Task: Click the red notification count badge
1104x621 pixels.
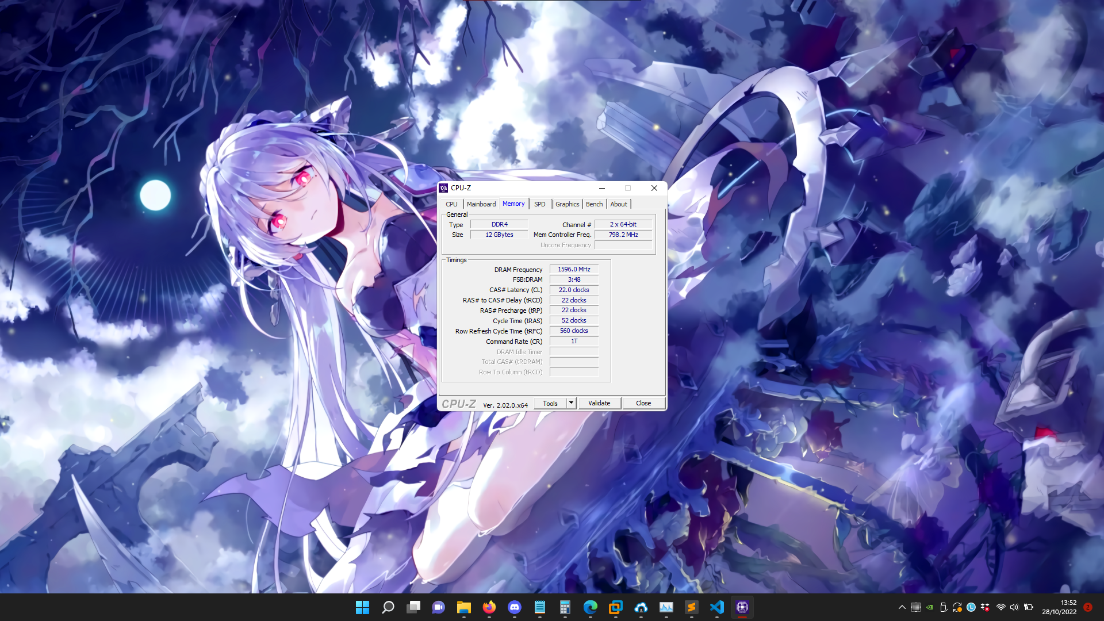Action: [x=1088, y=607]
